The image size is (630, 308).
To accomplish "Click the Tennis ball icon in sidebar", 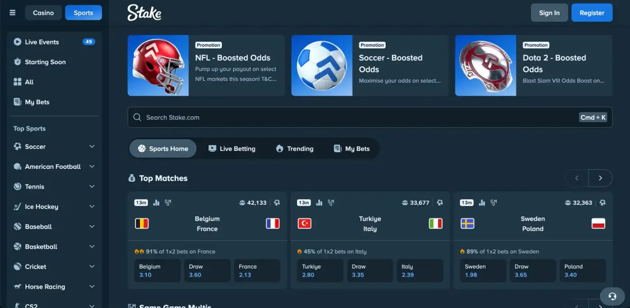I will (x=18, y=186).
